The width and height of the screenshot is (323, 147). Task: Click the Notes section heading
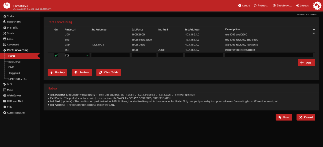click(52, 88)
